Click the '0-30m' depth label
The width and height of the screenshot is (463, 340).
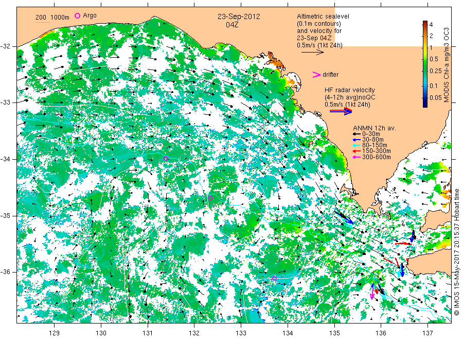[x=371, y=134]
